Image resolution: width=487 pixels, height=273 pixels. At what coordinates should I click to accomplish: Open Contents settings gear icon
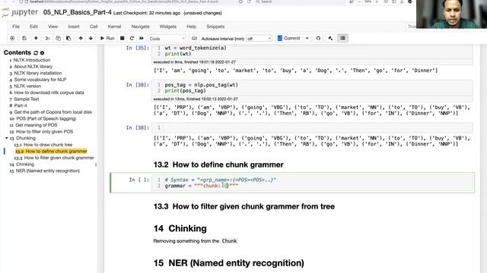[43, 53]
